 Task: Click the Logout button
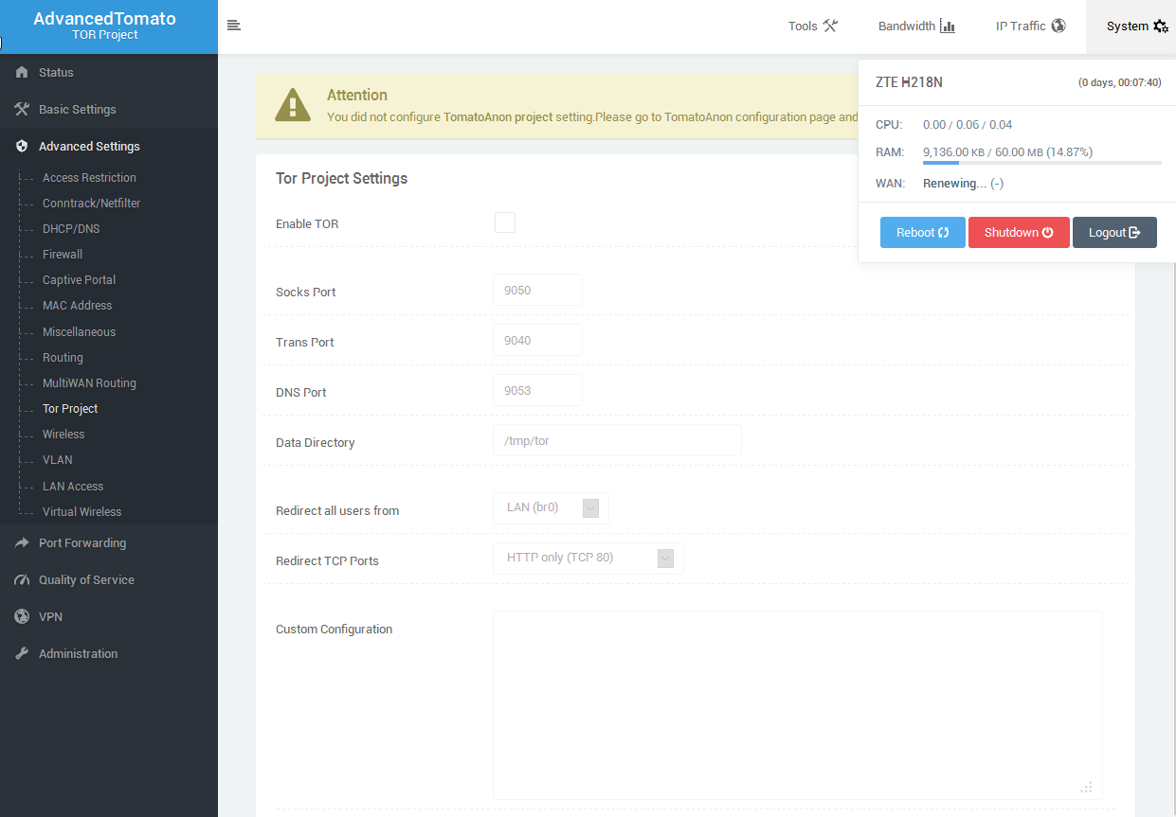[x=1114, y=233]
